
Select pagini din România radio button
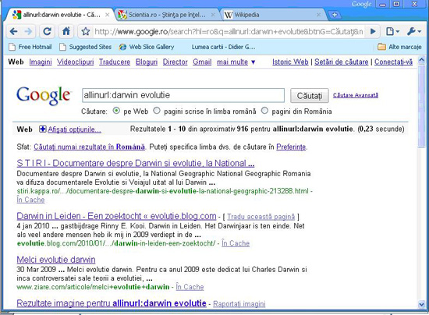pos(264,111)
